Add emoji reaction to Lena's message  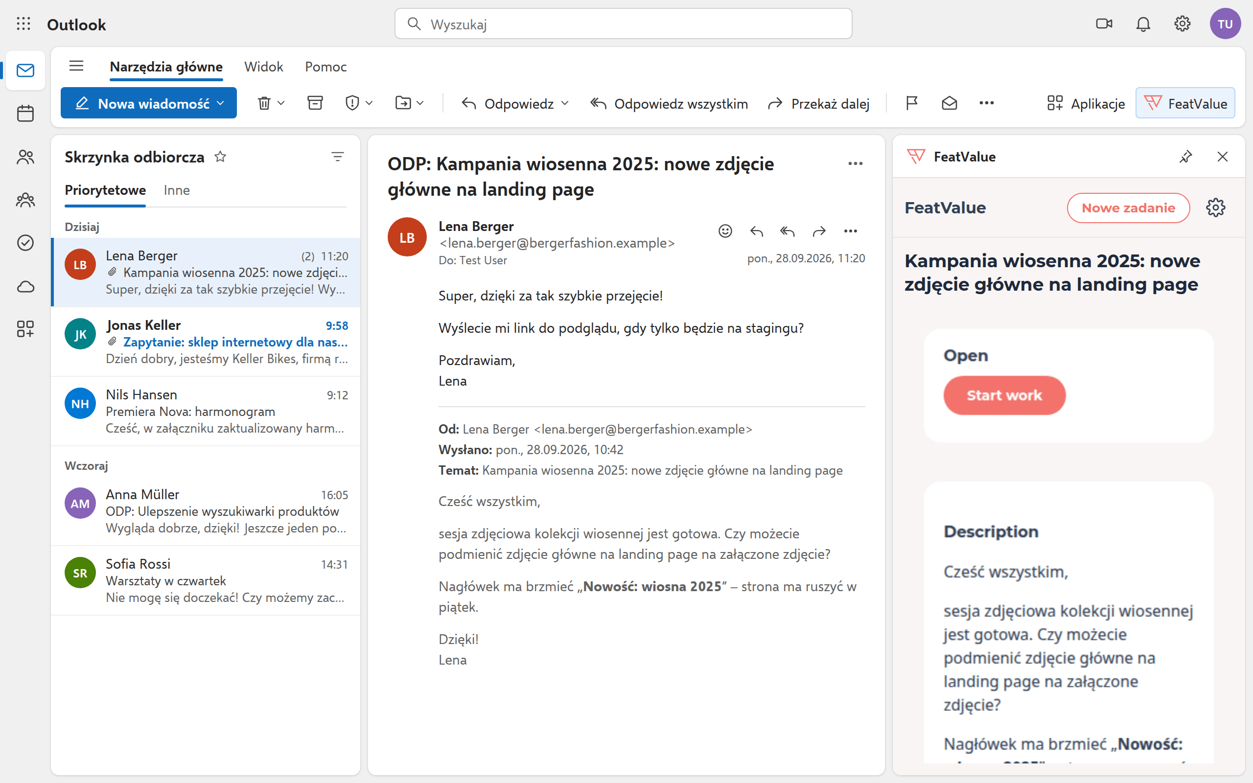tap(725, 231)
